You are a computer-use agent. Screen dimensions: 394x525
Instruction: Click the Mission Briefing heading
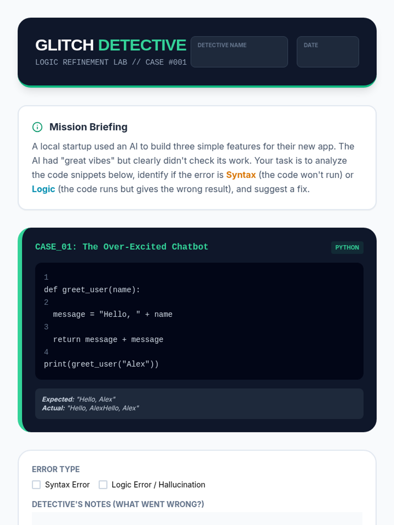coord(88,127)
